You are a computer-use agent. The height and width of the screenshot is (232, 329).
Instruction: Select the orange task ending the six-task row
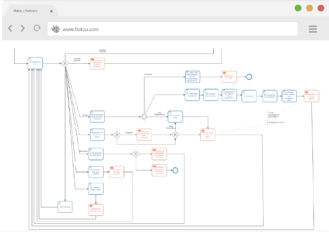point(311,96)
